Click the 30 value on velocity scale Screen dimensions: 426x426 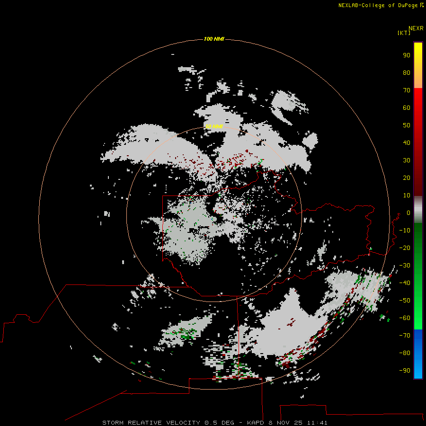point(407,160)
